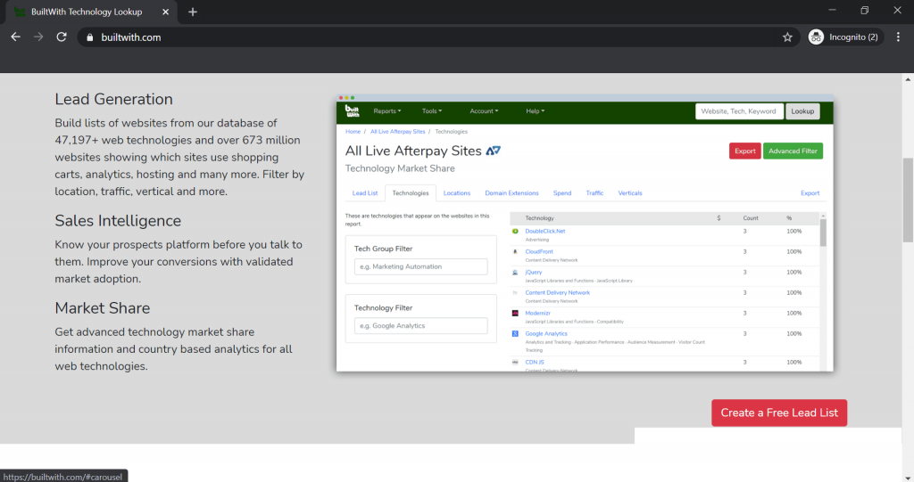The image size is (914, 482).
Task: Click the Sales Intelligence heading
Action: click(x=118, y=221)
